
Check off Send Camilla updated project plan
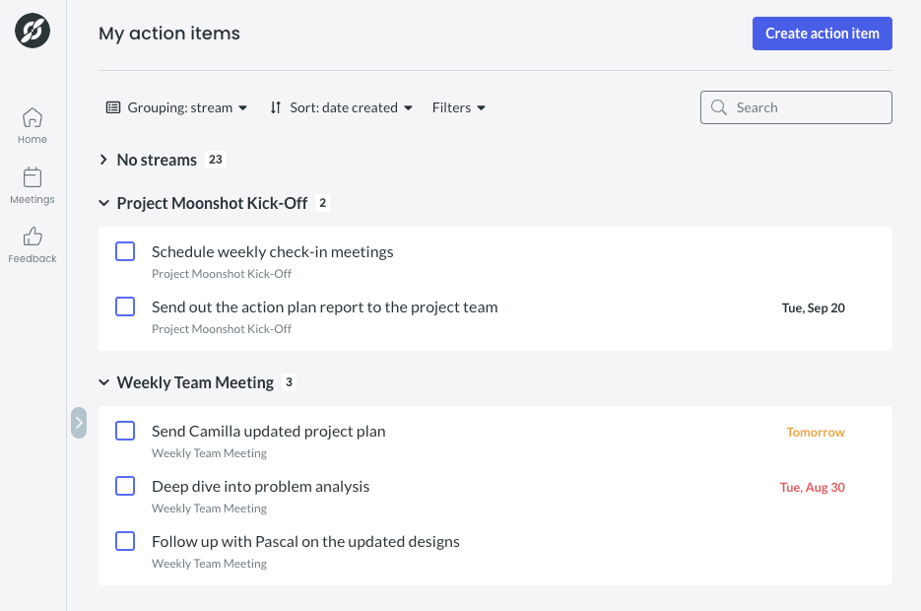point(125,431)
